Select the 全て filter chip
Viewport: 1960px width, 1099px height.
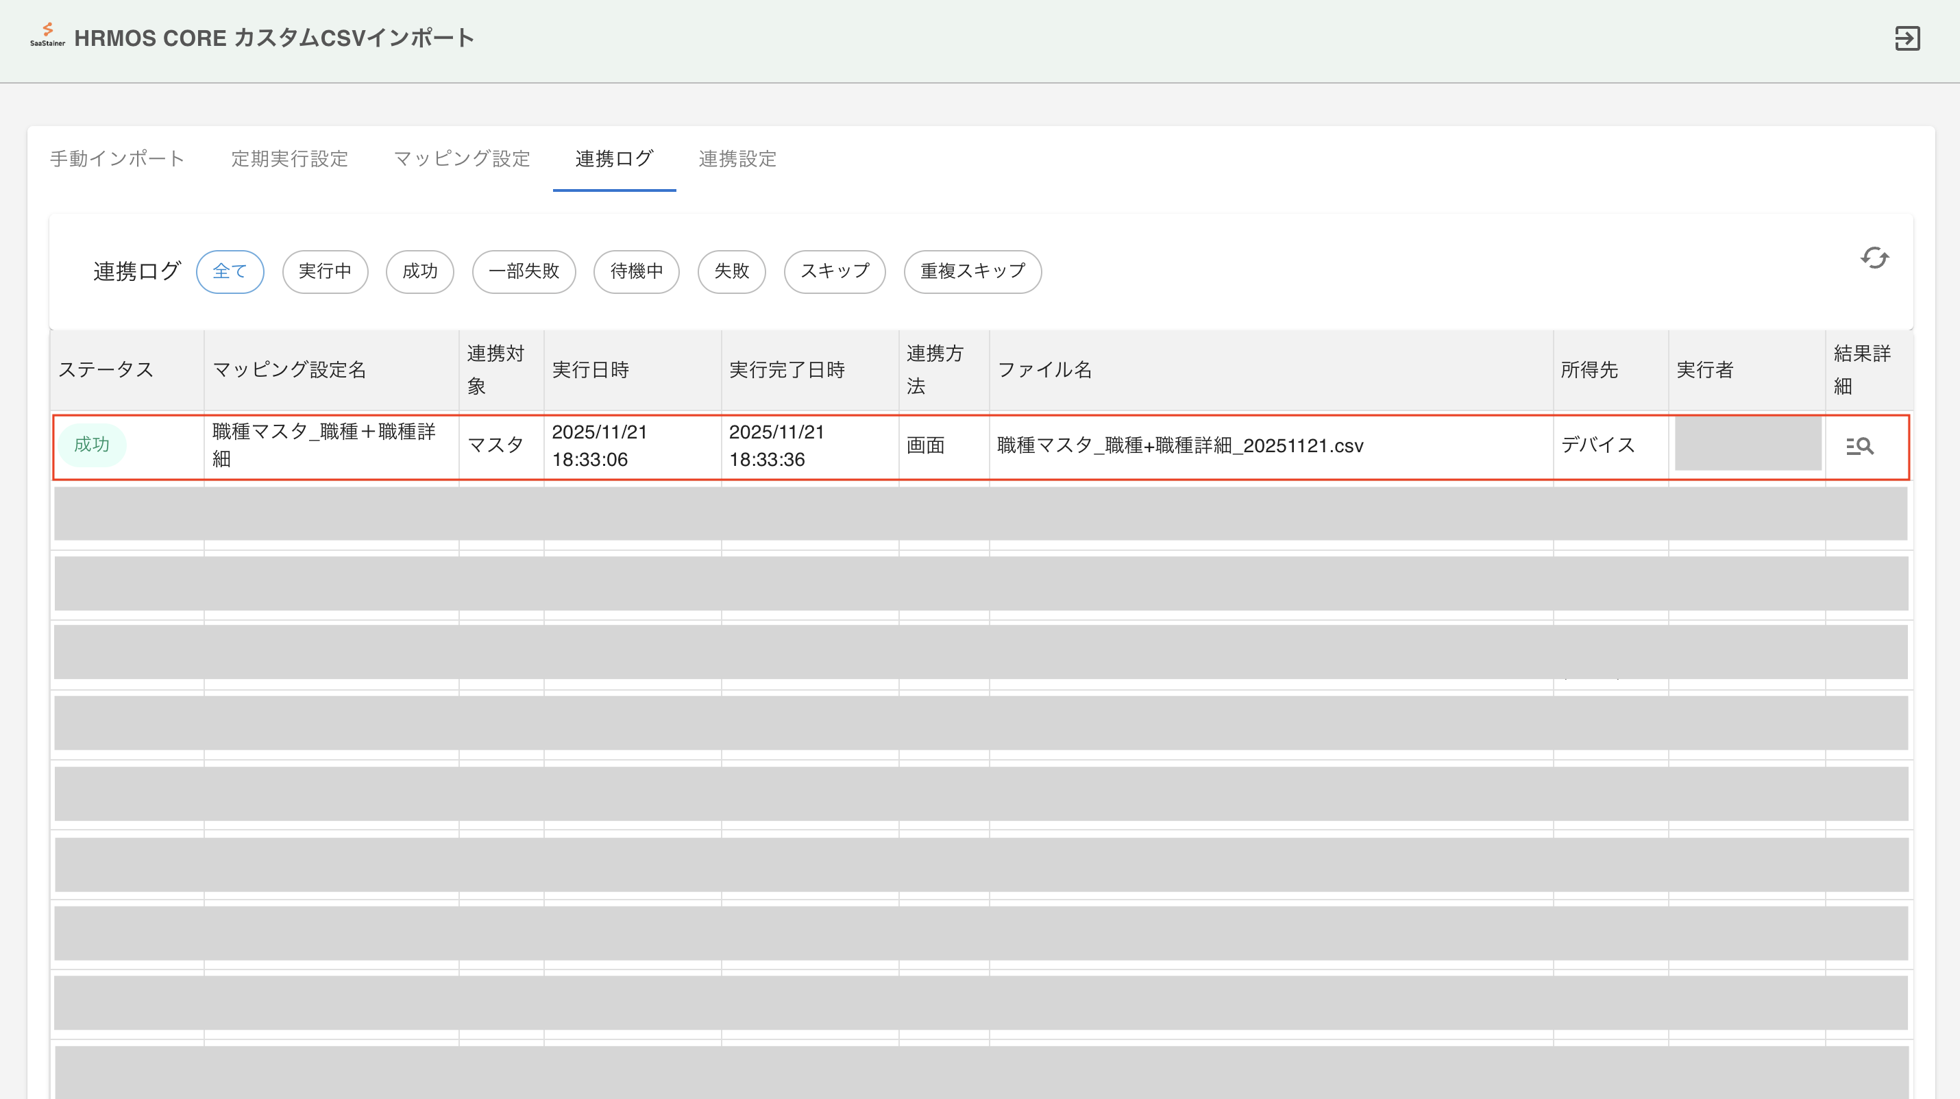click(x=230, y=271)
